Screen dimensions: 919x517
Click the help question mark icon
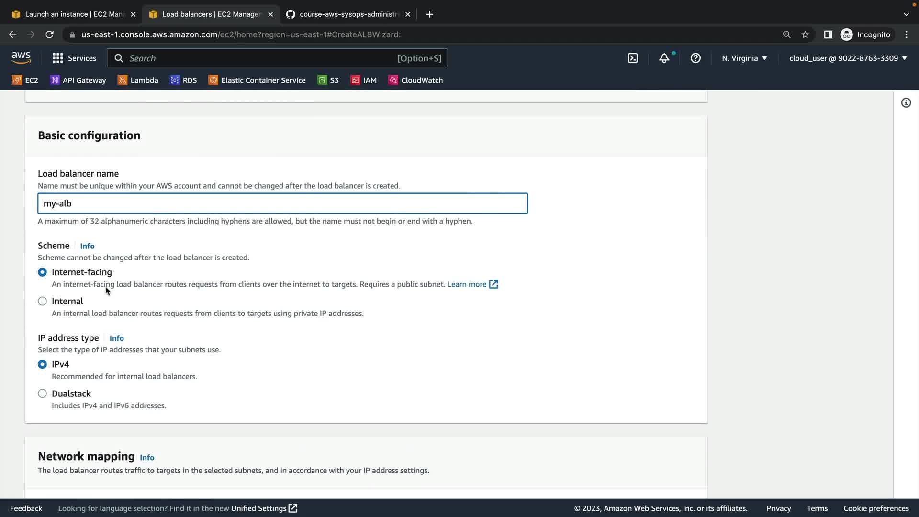(x=695, y=58)
